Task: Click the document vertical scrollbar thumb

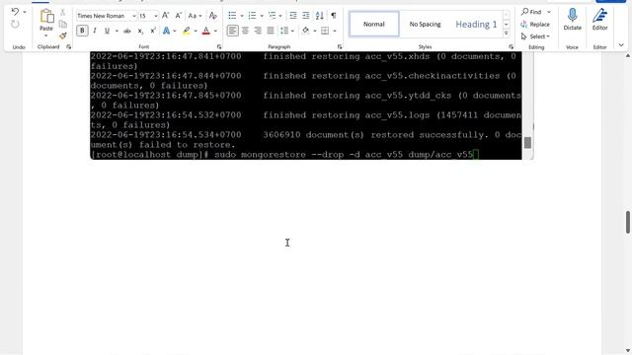Action: point(628,222)
